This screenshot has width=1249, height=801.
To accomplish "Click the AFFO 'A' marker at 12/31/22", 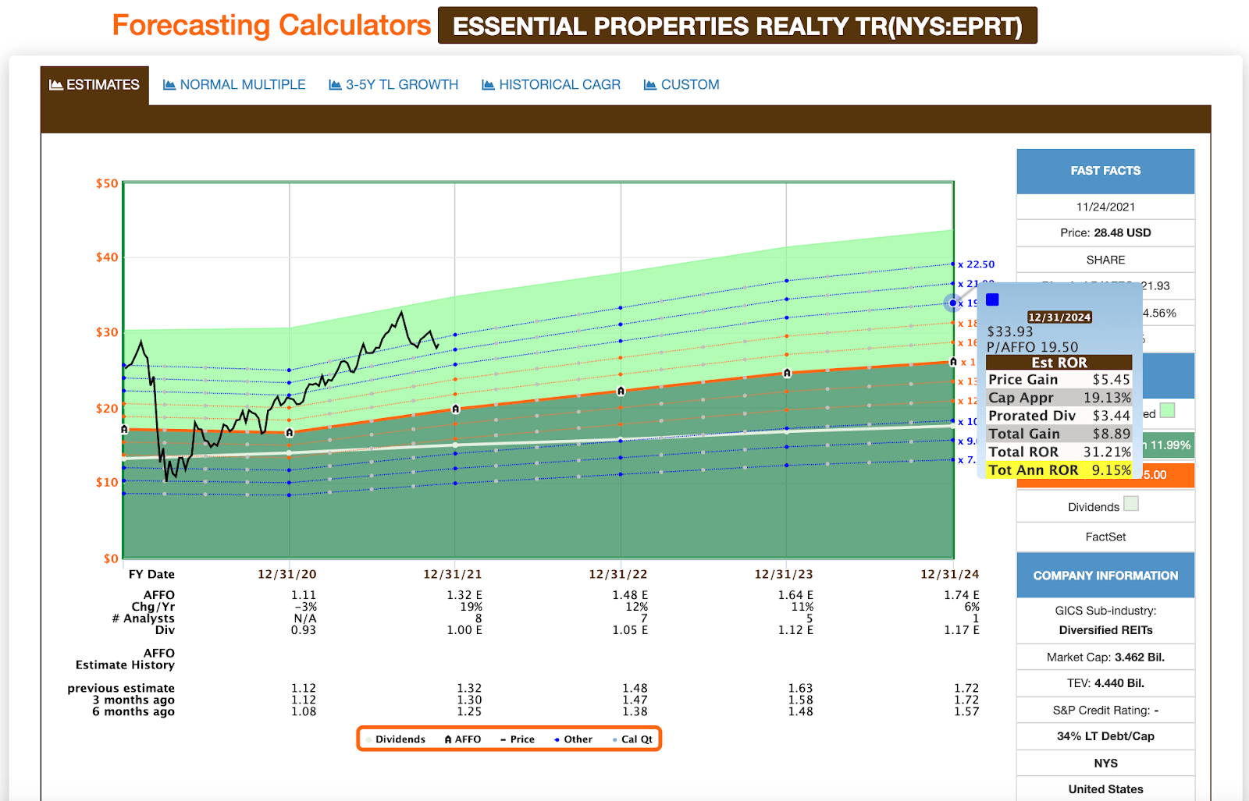I will pos(621,391).
